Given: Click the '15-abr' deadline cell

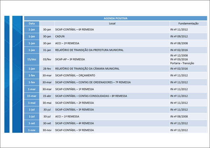Looking at the screenshot, I should click(47, 96).
